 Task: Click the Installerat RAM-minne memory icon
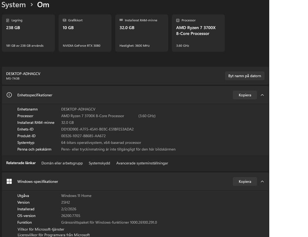point(121,20)
